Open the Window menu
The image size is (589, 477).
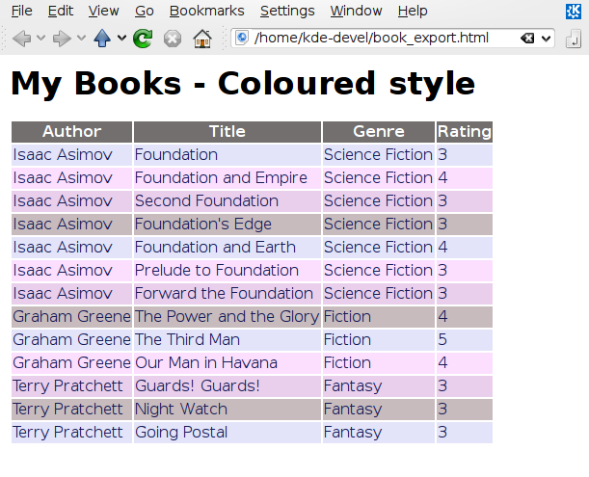tap(356, 12)
